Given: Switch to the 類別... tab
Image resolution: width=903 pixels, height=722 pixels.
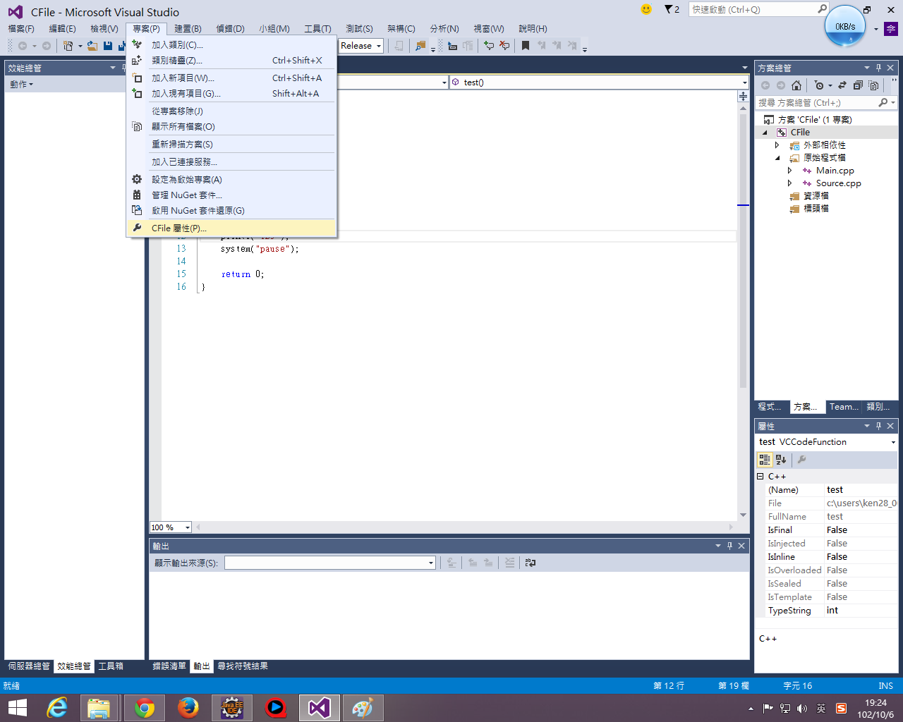Looking at the screenshot, I should click(x=878, y=407).
